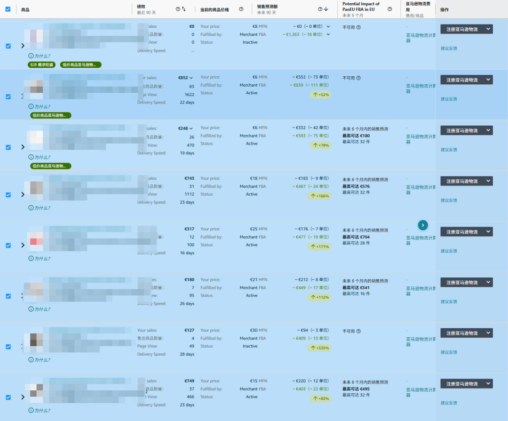508x421 pixels.
Task: Uncheck the checkbox for the €743 sales row
Action: pyautogui.click(x=8, y=194)
